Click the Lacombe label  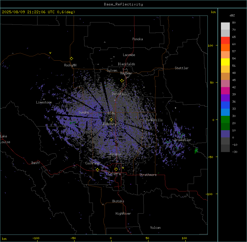pos(129,55)
